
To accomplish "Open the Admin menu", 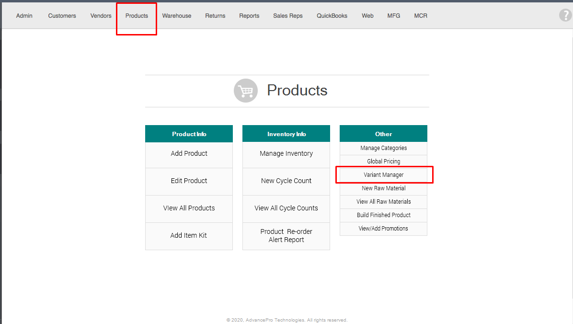I will (24, 16).
